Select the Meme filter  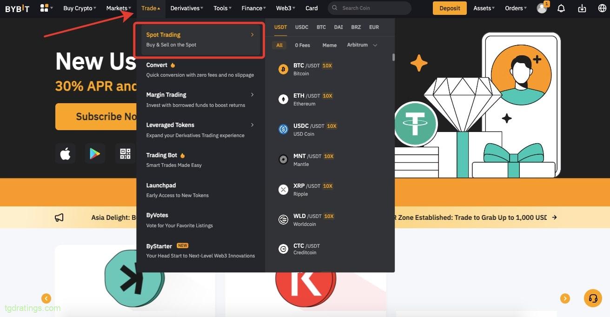pos(330,45)
